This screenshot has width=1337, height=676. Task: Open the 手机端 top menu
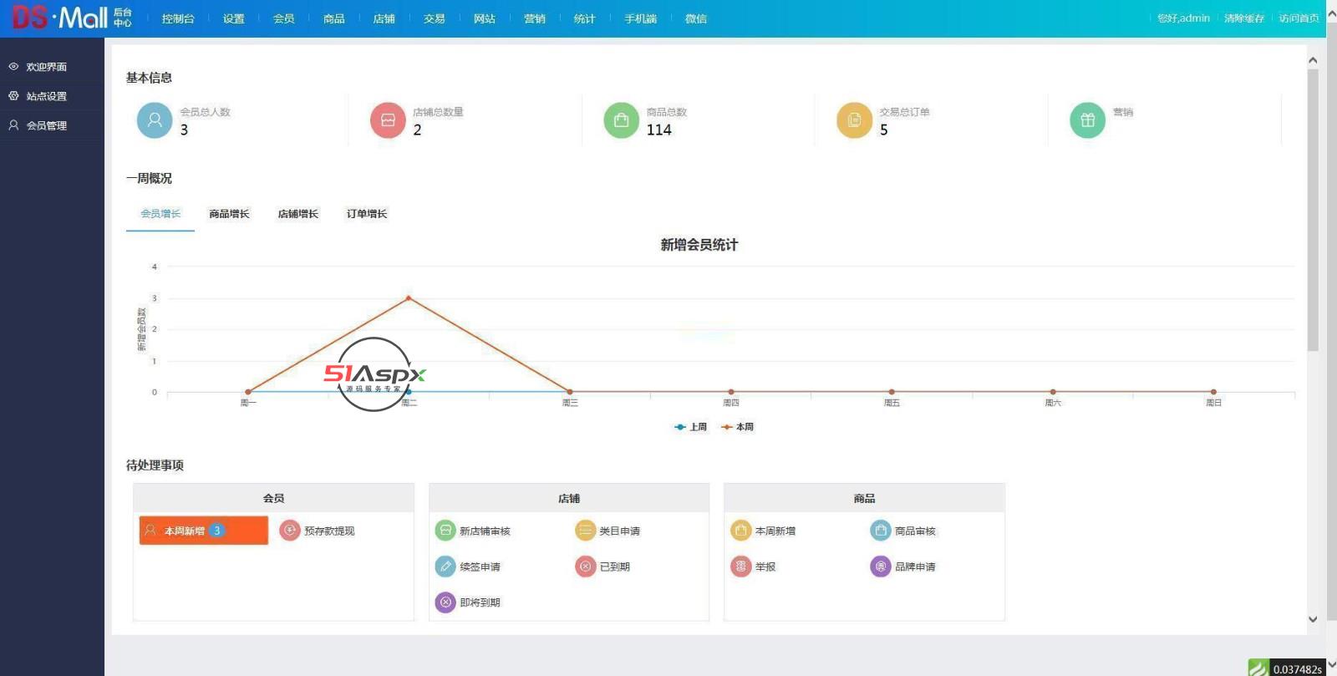[x=641, y=18]
